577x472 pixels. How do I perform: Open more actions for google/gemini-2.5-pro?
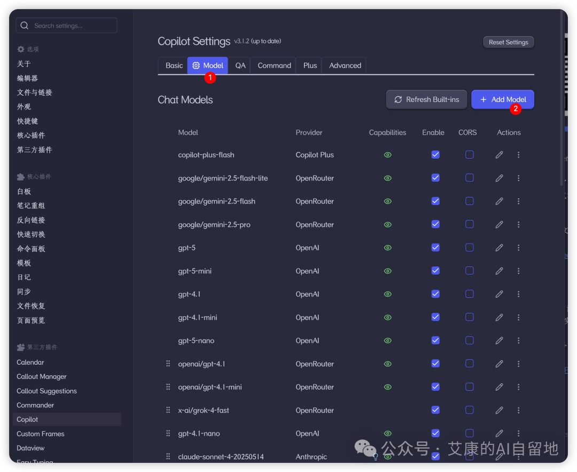point(518,224)
